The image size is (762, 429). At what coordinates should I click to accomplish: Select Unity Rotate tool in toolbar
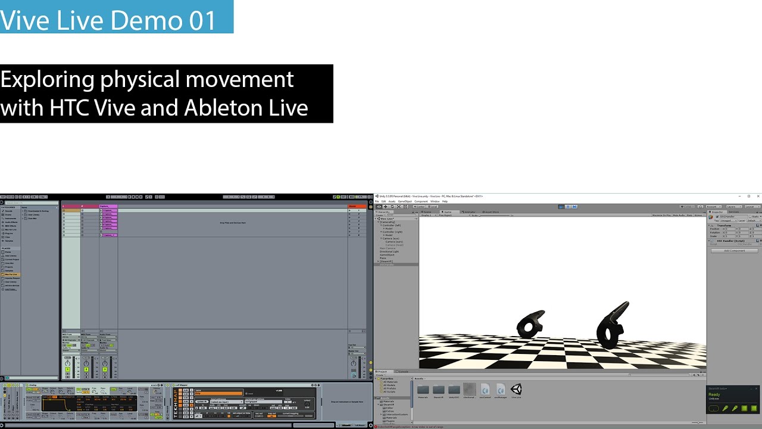click(392, 207)
